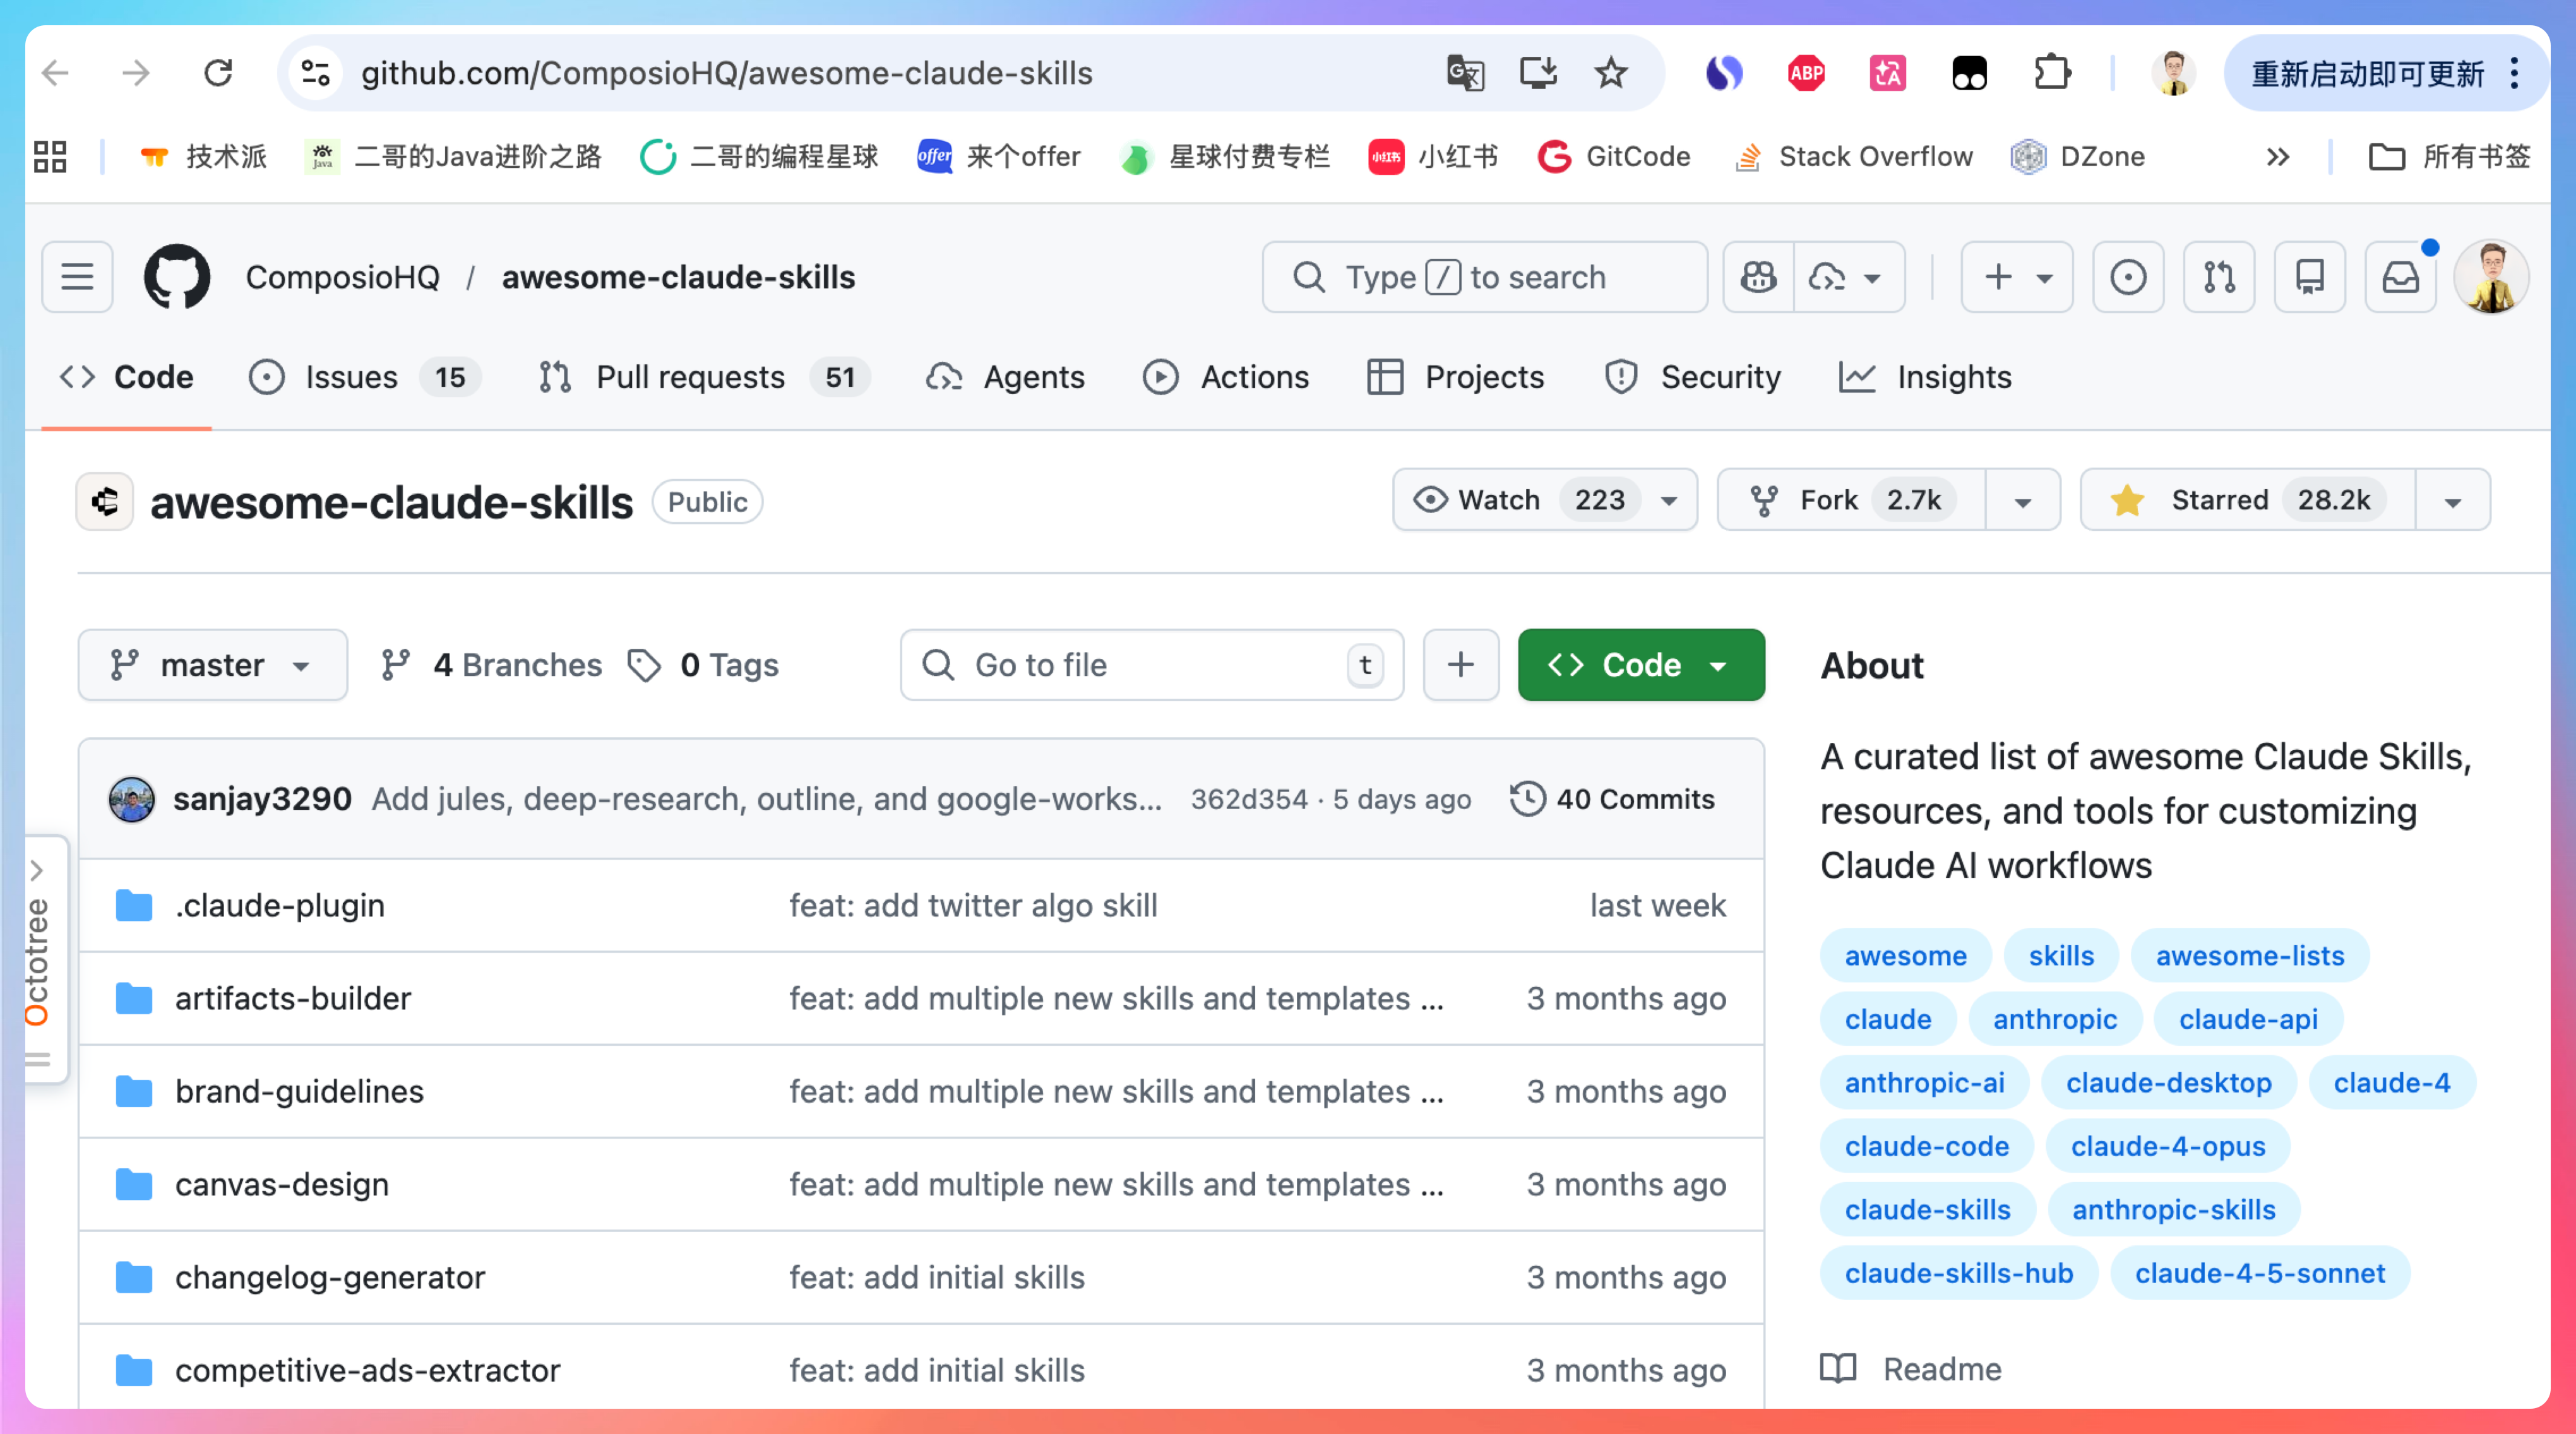2576x1434 pixels.
Task: Click the GitHub Octocat logo
Action: click(x=177, y=277)
